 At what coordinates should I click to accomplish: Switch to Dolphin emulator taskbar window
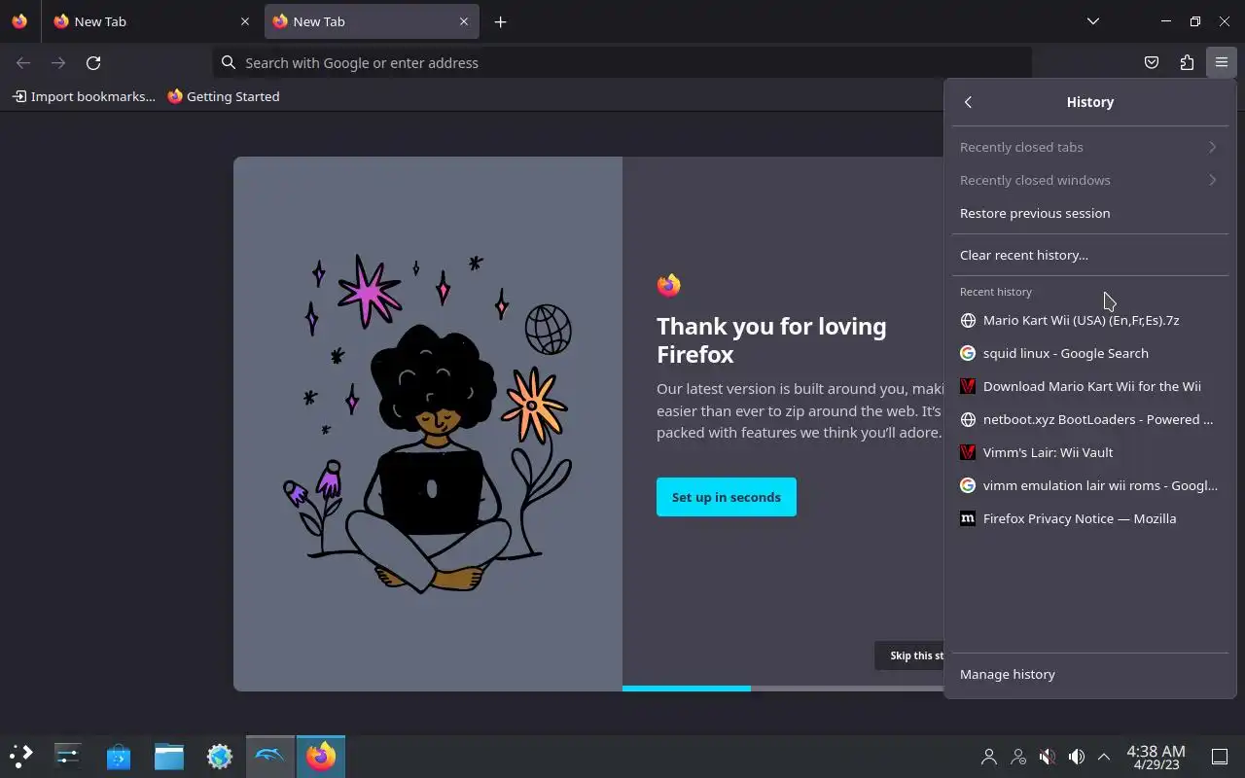point(270,756)
